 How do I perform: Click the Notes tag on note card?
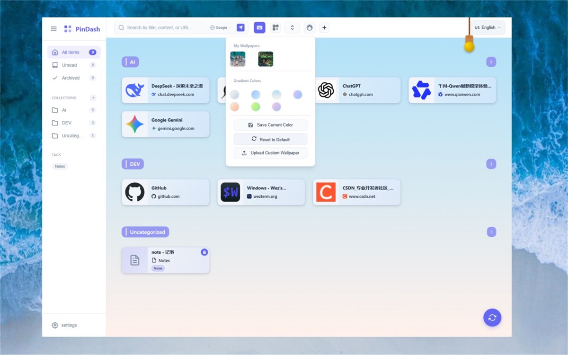pos(158,268)
